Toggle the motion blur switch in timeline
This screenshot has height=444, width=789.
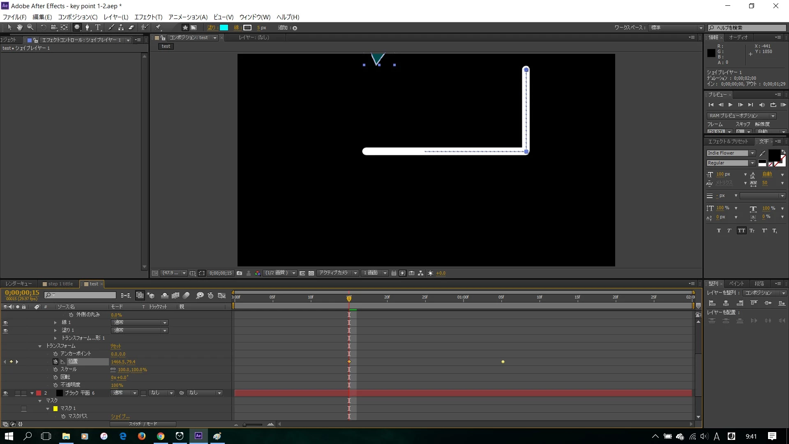click(186, 295)
